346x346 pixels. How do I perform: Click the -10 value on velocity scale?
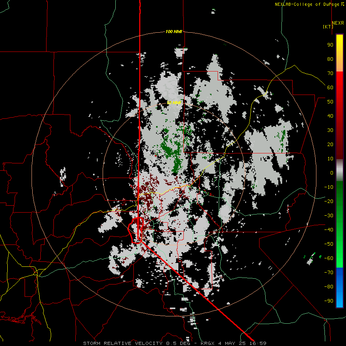point(329,187)
